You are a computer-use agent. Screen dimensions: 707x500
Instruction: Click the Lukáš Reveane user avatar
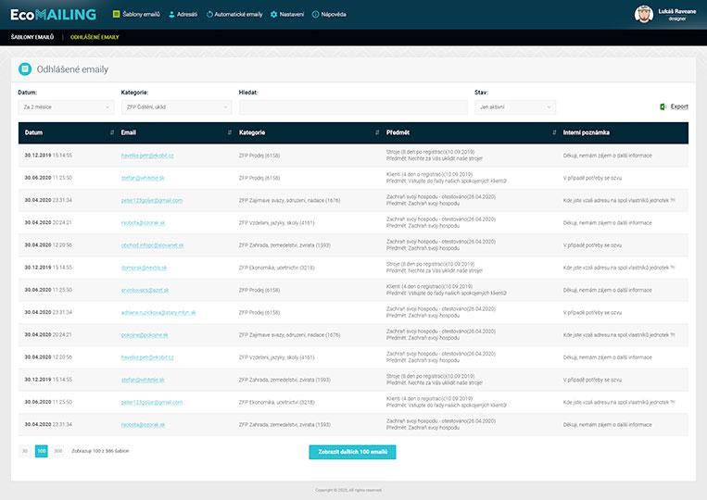click(x=644, y=14)
